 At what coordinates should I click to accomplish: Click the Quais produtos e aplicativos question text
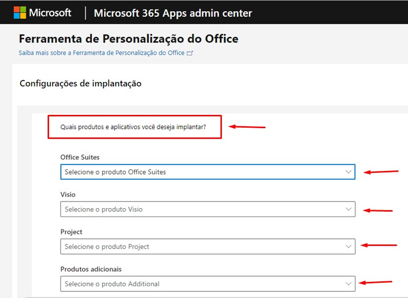[133, 127]
